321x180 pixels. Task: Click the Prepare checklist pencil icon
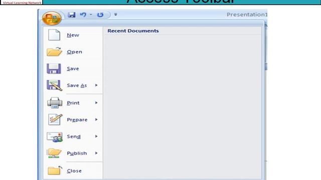[55, 119]
